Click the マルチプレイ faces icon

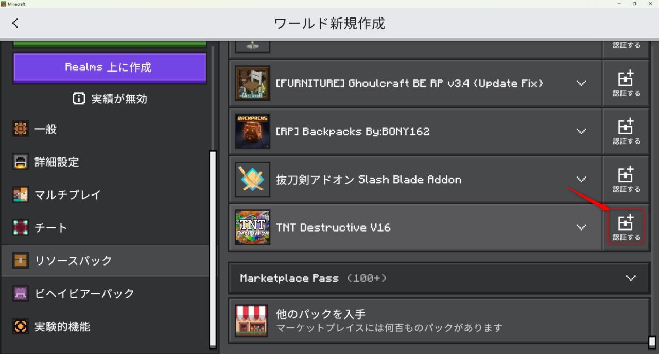tap(20, 195)
